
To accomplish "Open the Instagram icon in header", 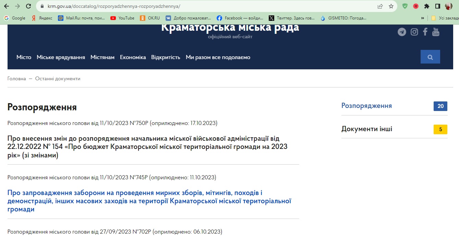I will 414,32.
